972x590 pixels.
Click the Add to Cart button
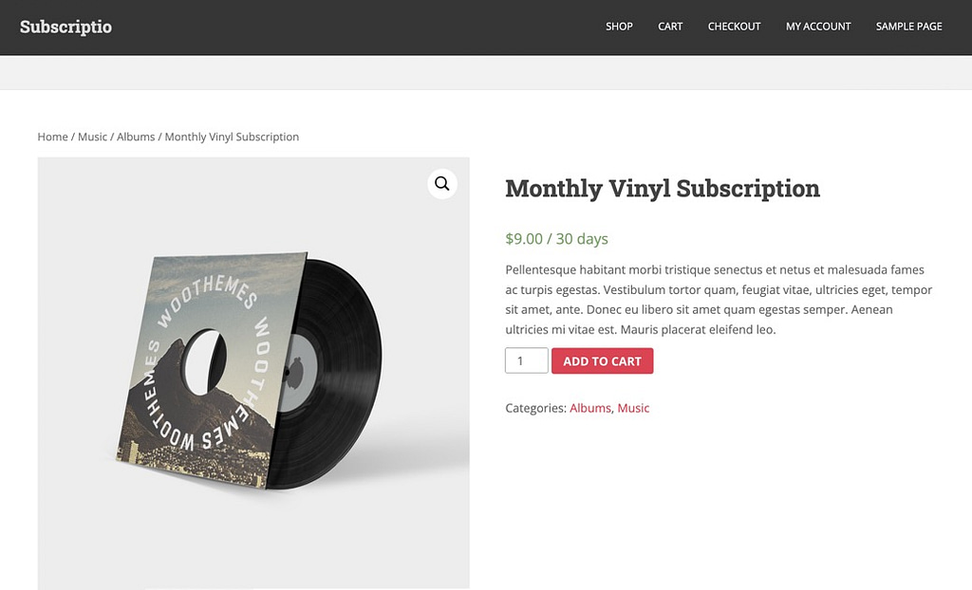click(602, 360)
